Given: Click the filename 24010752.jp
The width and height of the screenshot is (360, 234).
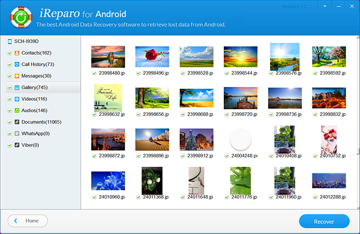Looking at the screenshot, I should (x=332, y=156).
